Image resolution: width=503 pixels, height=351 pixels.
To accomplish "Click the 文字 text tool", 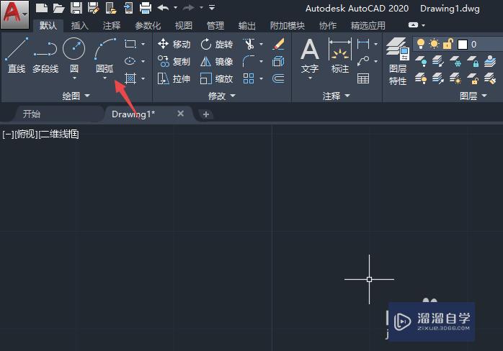I will pos(310,55).
